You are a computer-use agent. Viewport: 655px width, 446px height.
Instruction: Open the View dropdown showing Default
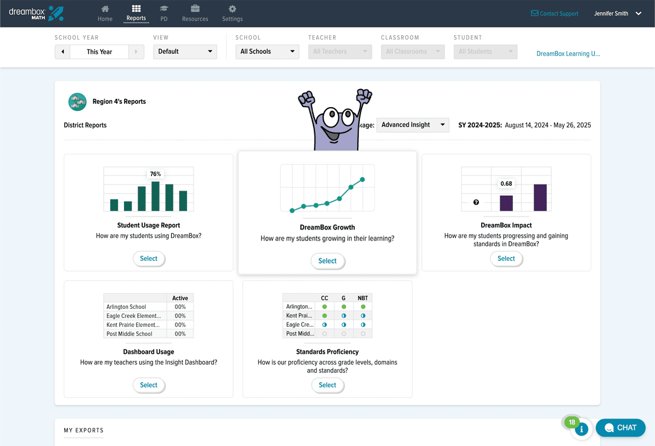(185, 52)
